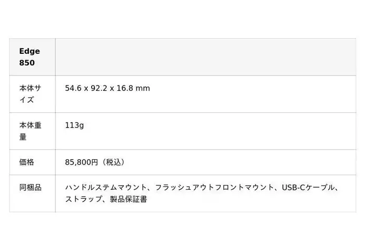Click the 113g weight value
Screen dimensions: 374x250
pos(74,126)
